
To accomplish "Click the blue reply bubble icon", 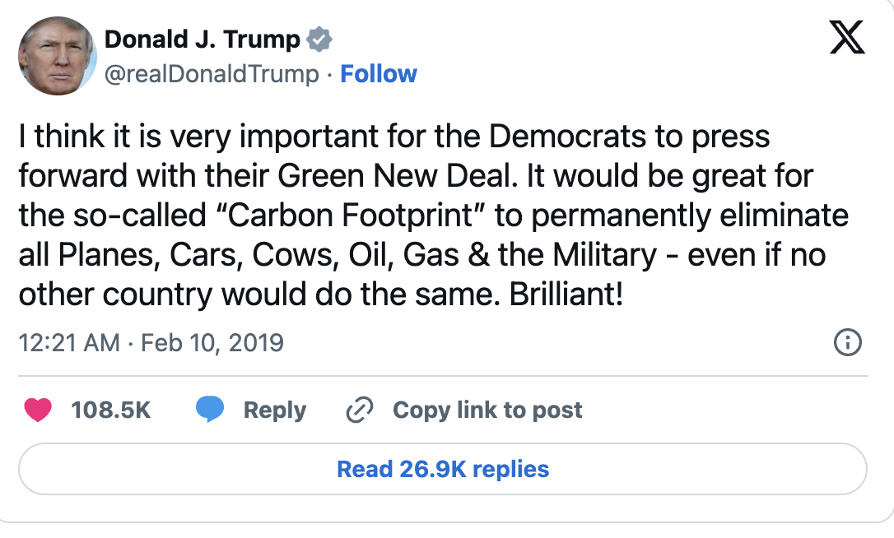I will tap(210, 410).
